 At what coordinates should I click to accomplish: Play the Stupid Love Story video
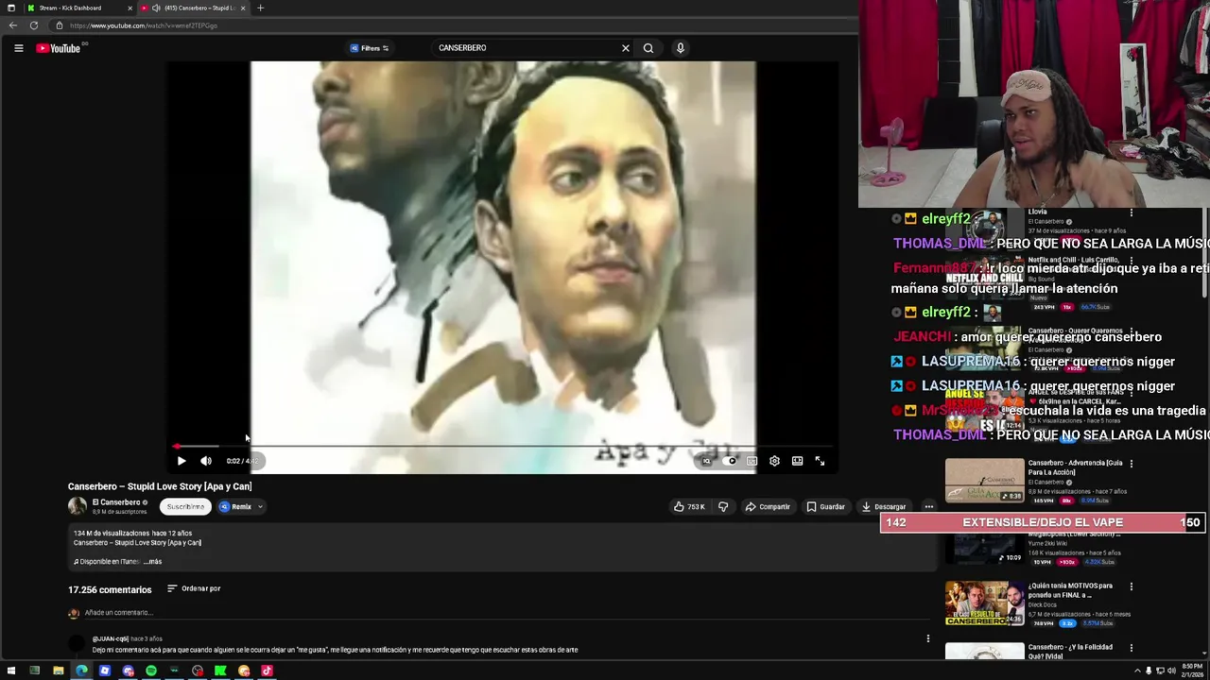coord(181,461)
